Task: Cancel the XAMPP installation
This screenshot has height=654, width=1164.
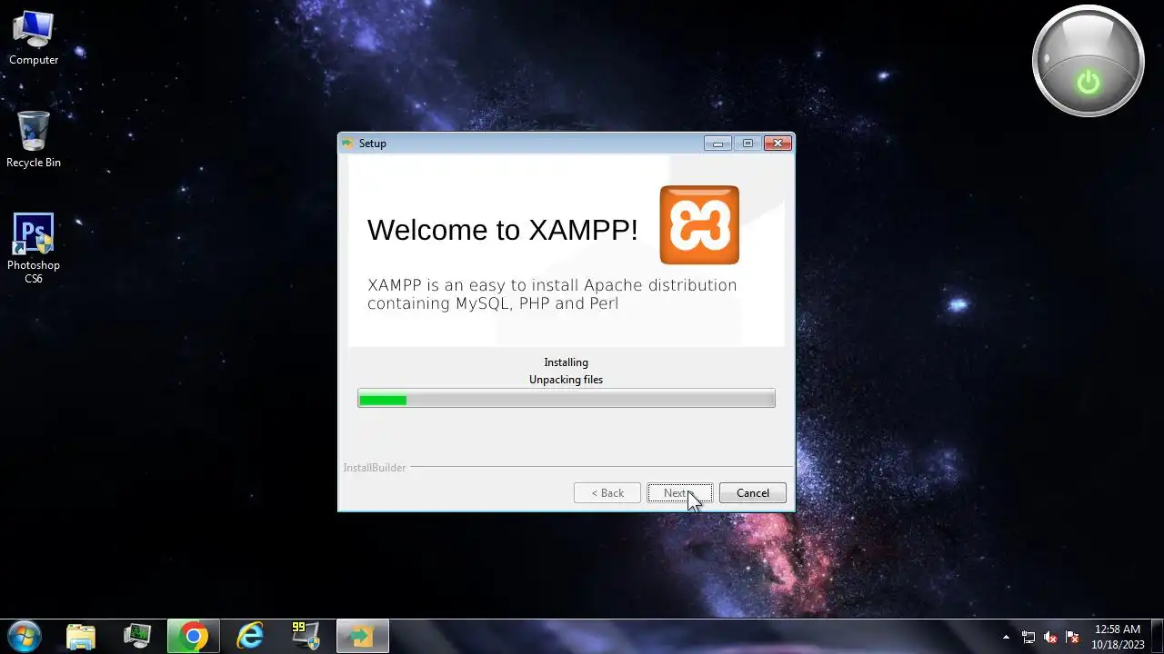Action: pos(752,493)
